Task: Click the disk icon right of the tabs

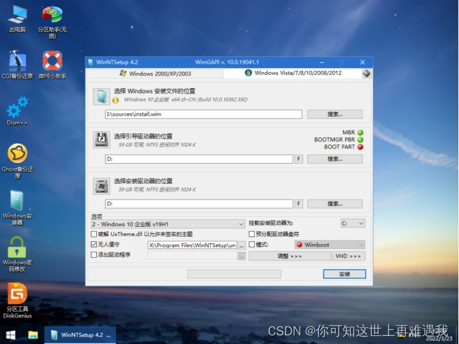Action: (x=367, y=74)
